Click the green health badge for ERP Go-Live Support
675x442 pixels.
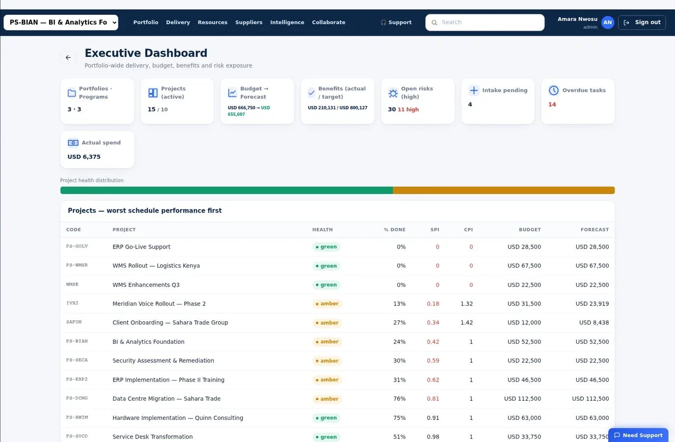pyautogui.click(x=326, y=247)
